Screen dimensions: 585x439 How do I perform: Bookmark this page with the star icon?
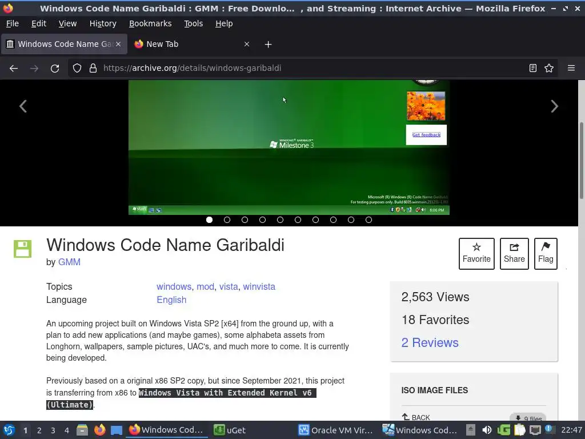549,68
